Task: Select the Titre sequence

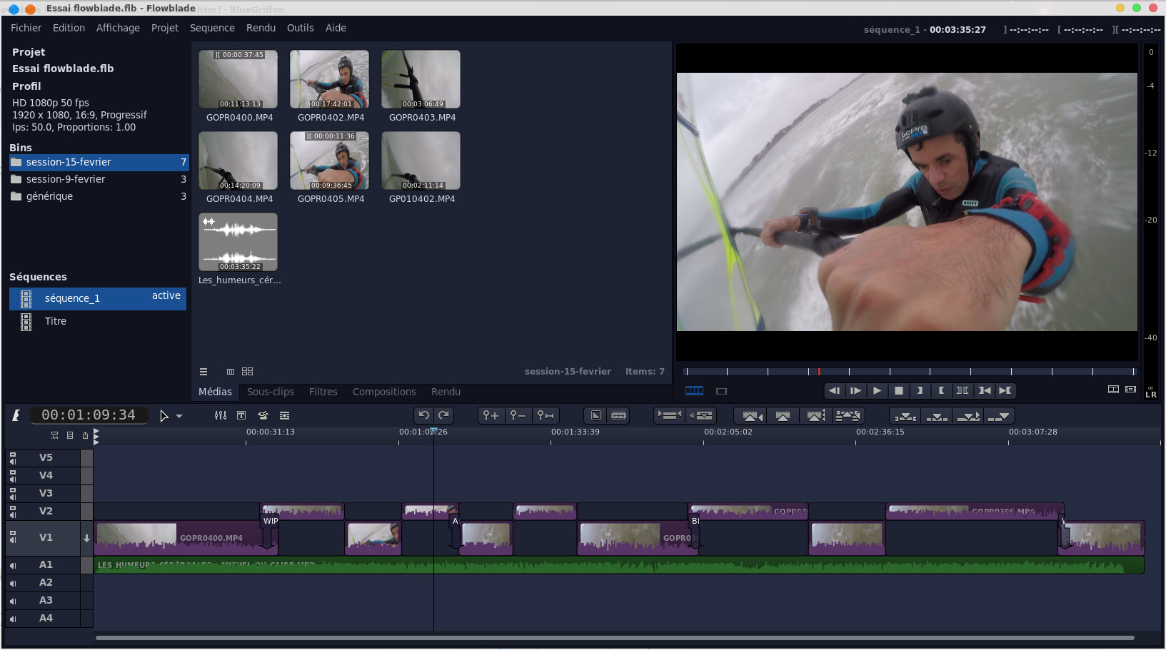Action: (x=56, y=321)
